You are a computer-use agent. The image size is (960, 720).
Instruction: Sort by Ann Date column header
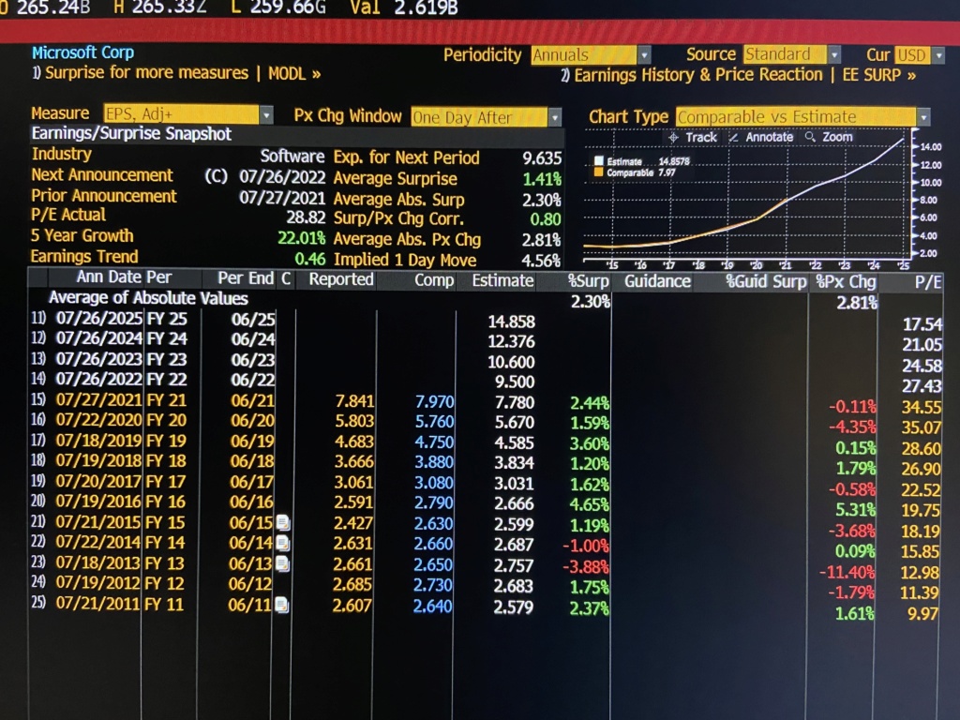pyautogui.click(x=109, y=277)
